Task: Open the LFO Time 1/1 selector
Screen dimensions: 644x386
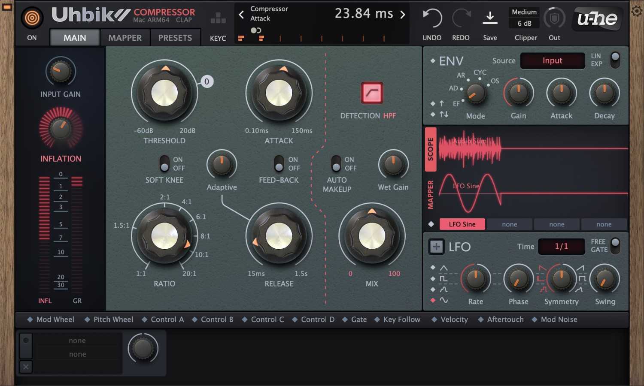Action: coord(561,247)
